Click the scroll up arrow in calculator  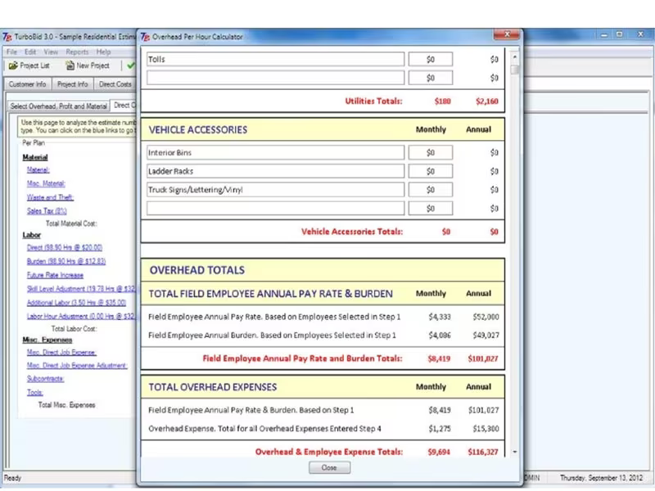pyautogui.click(x=515, y=56)
